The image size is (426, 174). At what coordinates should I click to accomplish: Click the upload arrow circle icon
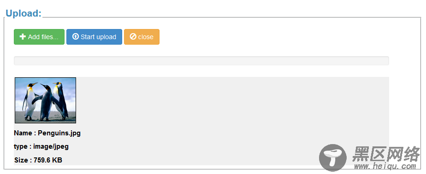point(76,37)
